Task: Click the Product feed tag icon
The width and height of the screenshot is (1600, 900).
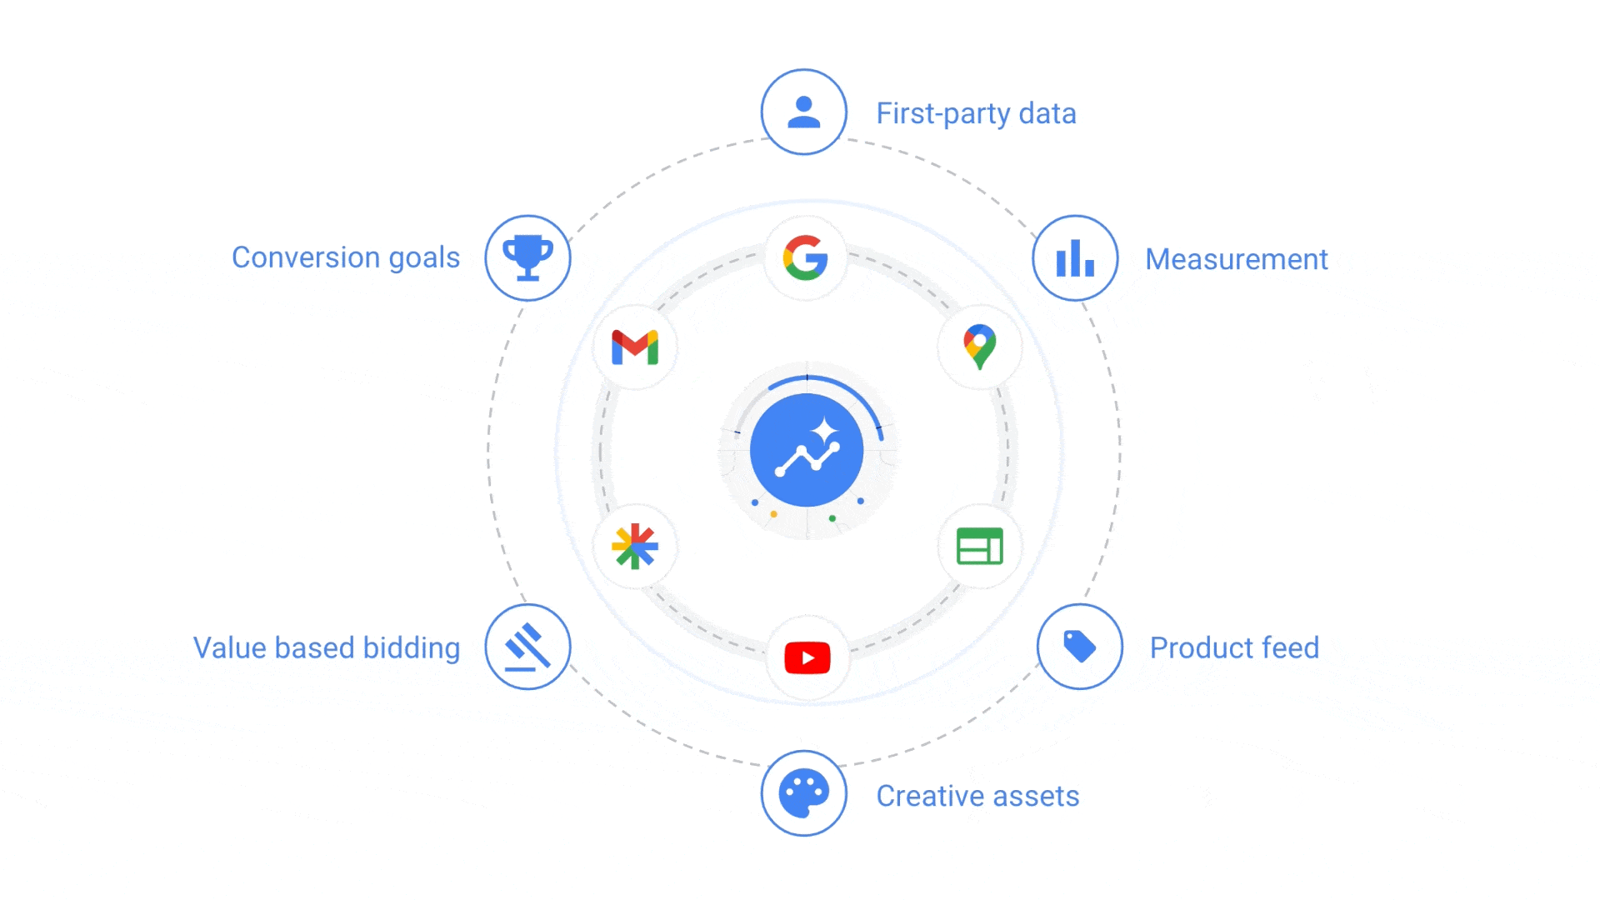Action: tap(1077, 646)
